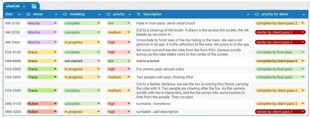Select the FOX 0500 shot cell
The image size is (310, 118).
pos(13,90)
